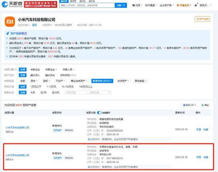
Task: Select 全部 in the 线索类型 row
Action: (23, 81)
